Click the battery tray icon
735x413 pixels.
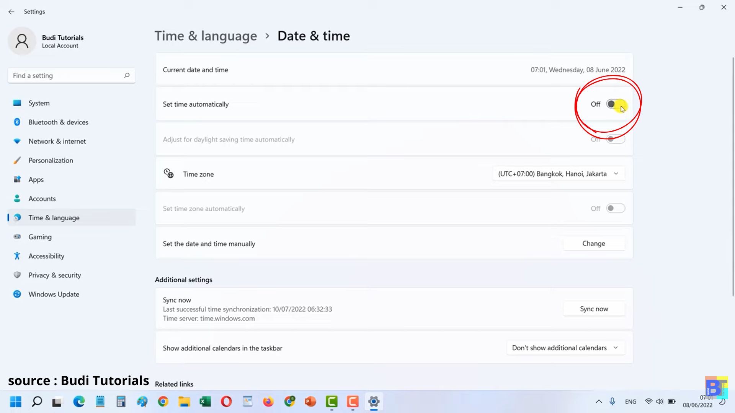pyautogui.click(x=671, y=402)
